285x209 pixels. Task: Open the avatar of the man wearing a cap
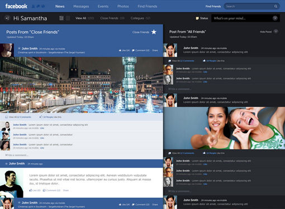point(5,135)
